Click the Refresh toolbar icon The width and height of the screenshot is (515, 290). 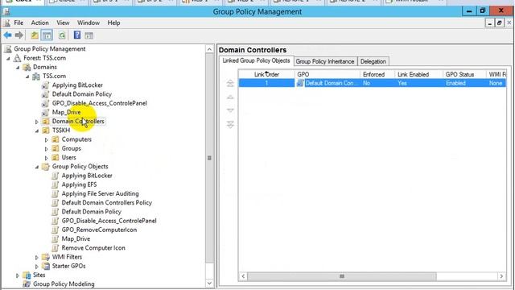coord(62,35)
